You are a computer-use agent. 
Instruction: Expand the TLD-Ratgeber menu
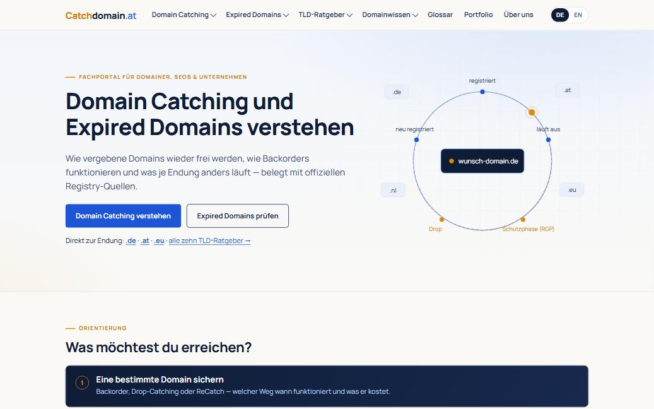[325, 15]
